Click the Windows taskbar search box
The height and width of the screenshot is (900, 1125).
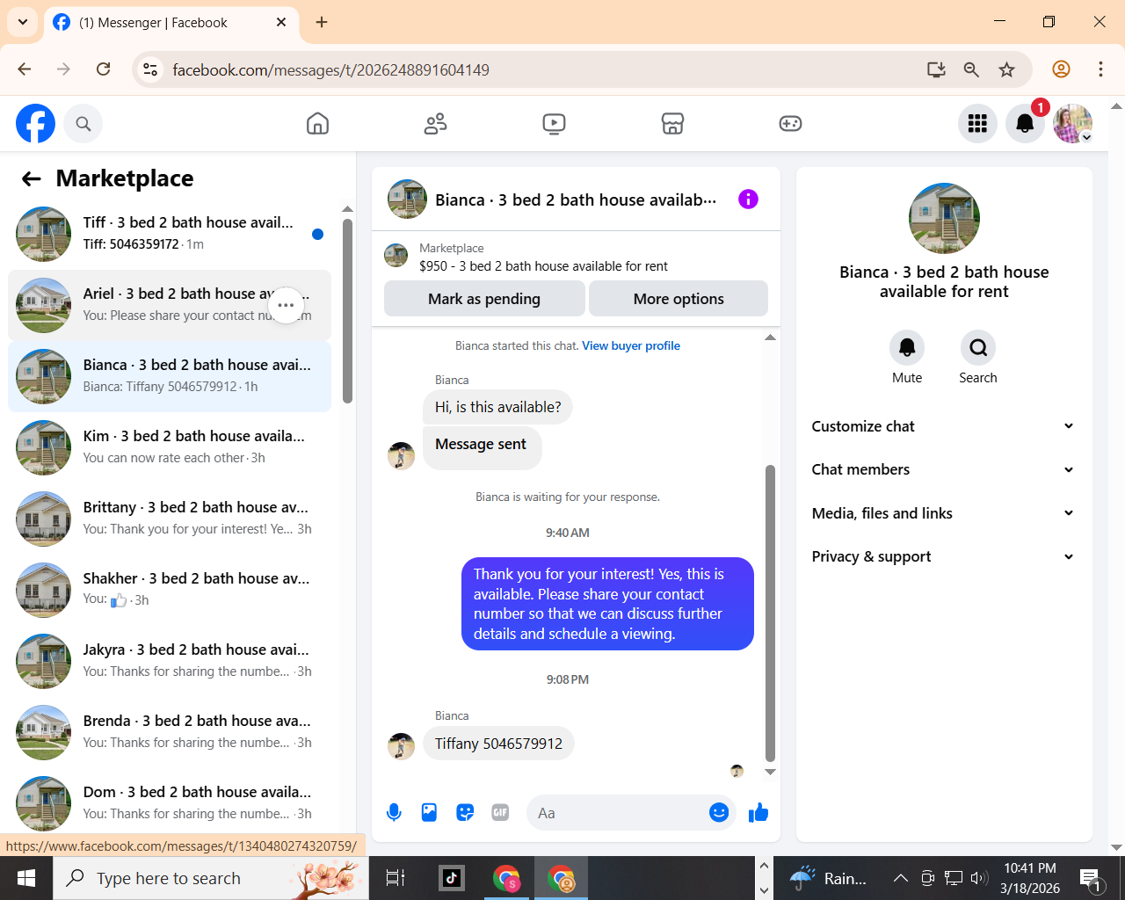coord(211,878)
